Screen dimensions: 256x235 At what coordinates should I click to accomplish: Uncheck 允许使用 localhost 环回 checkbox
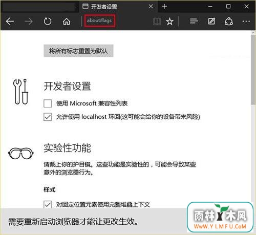pyautogui.click(x=48, y=117)
